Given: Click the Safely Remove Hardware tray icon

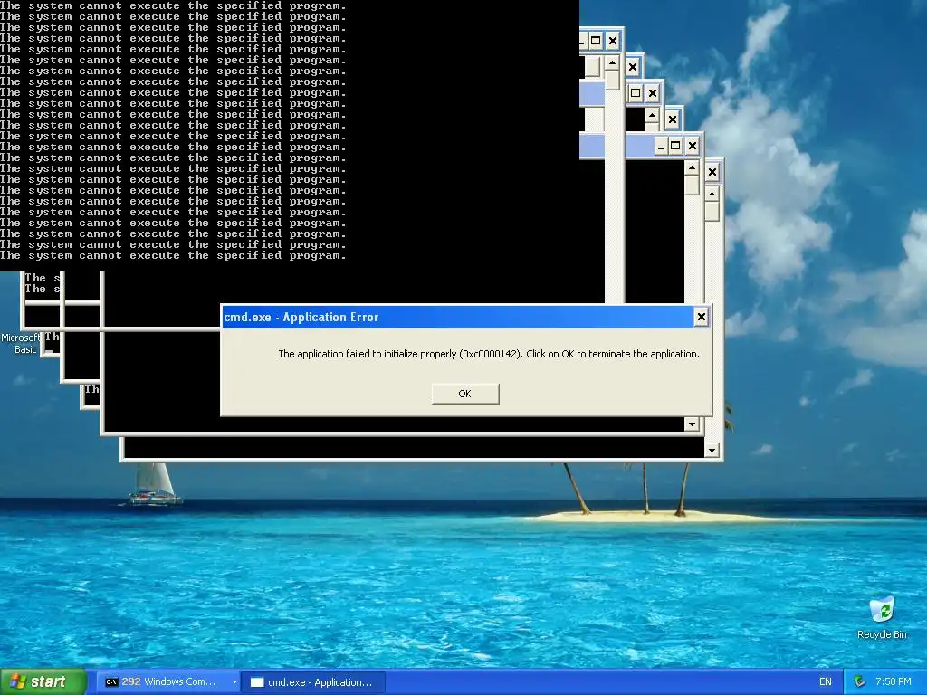Looking at the screenshot, I should pyautogui.click(x=860, y=682).
